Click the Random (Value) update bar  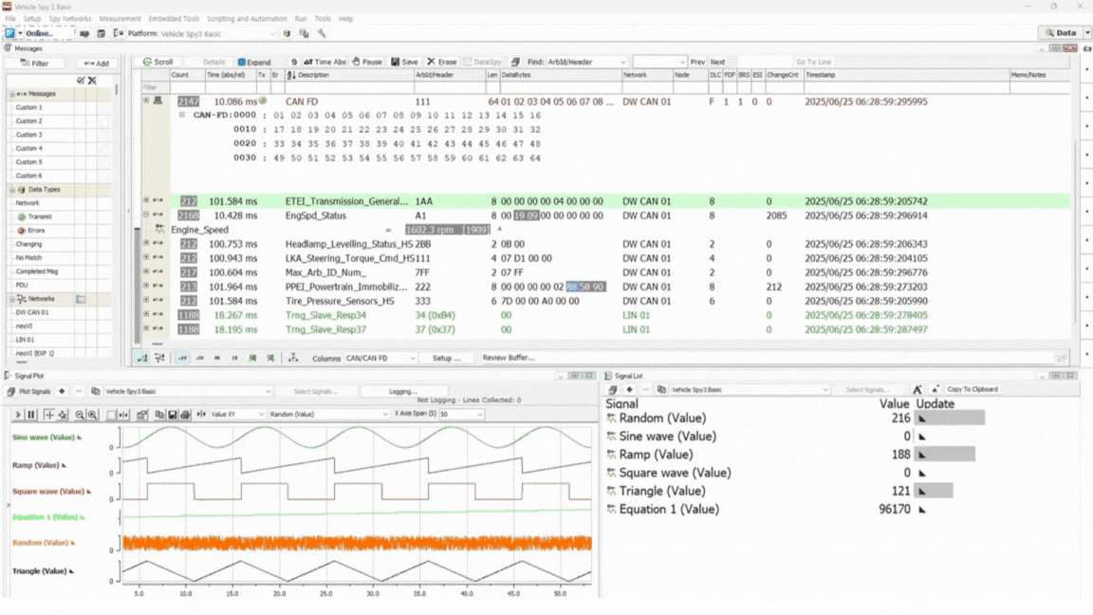pos(950,419)
